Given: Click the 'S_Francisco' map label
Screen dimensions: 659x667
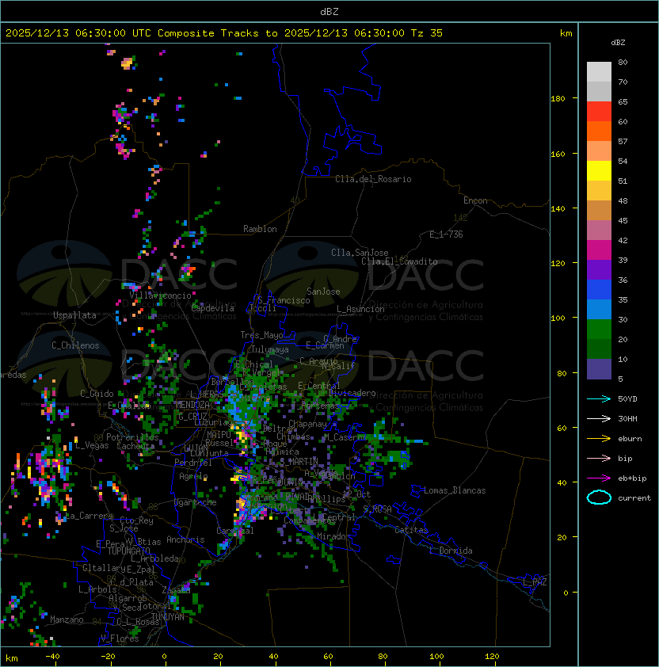Looking at the screenshot, I should [284, 300].
